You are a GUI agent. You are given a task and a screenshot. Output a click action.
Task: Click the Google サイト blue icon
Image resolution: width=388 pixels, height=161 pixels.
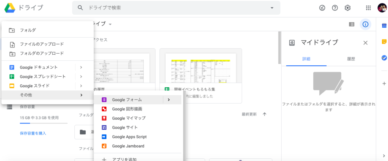[x=104, y=128]
